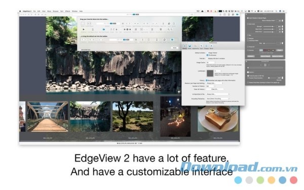
Task: Click Done in customize toolbar sheet
Action: 174,48
